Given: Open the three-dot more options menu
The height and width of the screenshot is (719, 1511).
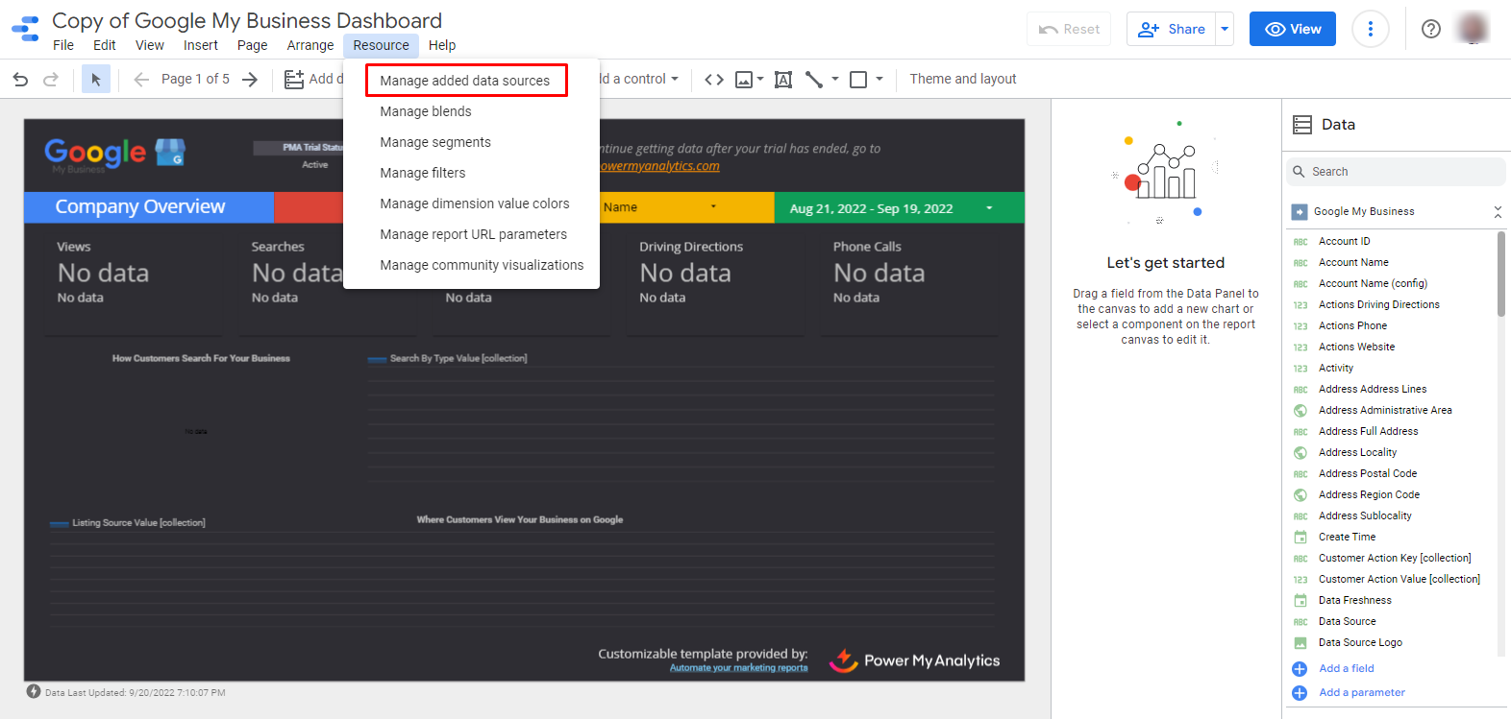Looking at the screenshot, I should click(1370, 29).
